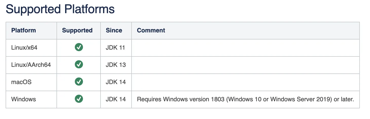Click the Supported Platforms heading

pos(60,9)
